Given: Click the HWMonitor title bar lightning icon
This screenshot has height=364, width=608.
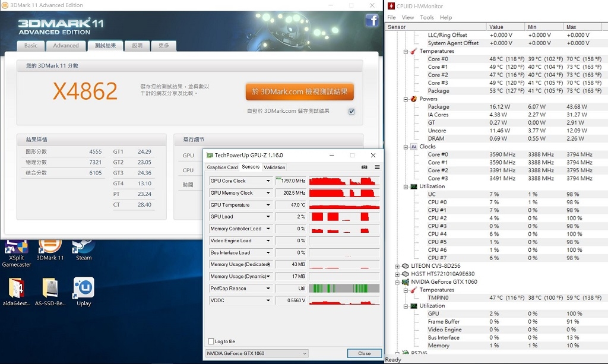Looking at the screenshot, I should [x=391, y=6].
